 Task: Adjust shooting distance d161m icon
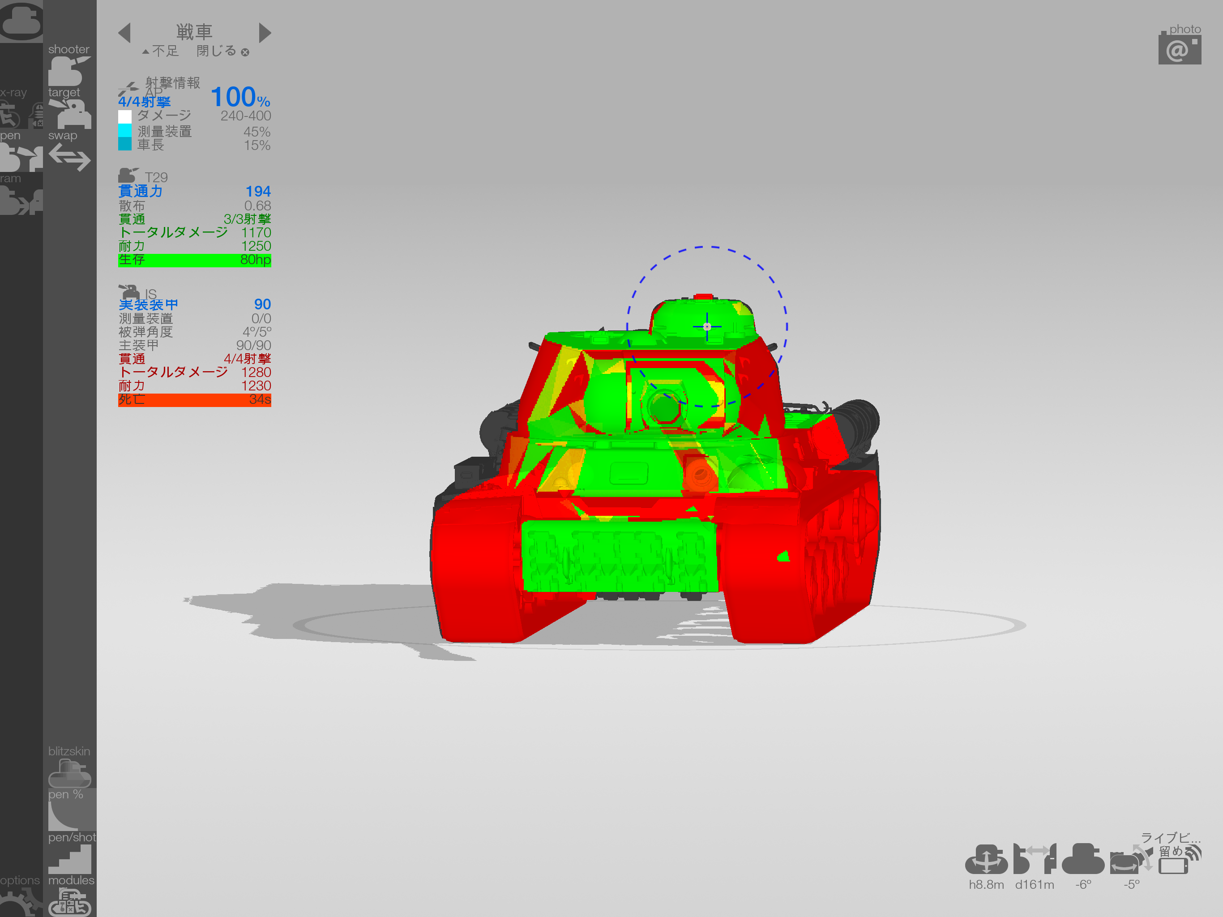(x=1035, y=858)
